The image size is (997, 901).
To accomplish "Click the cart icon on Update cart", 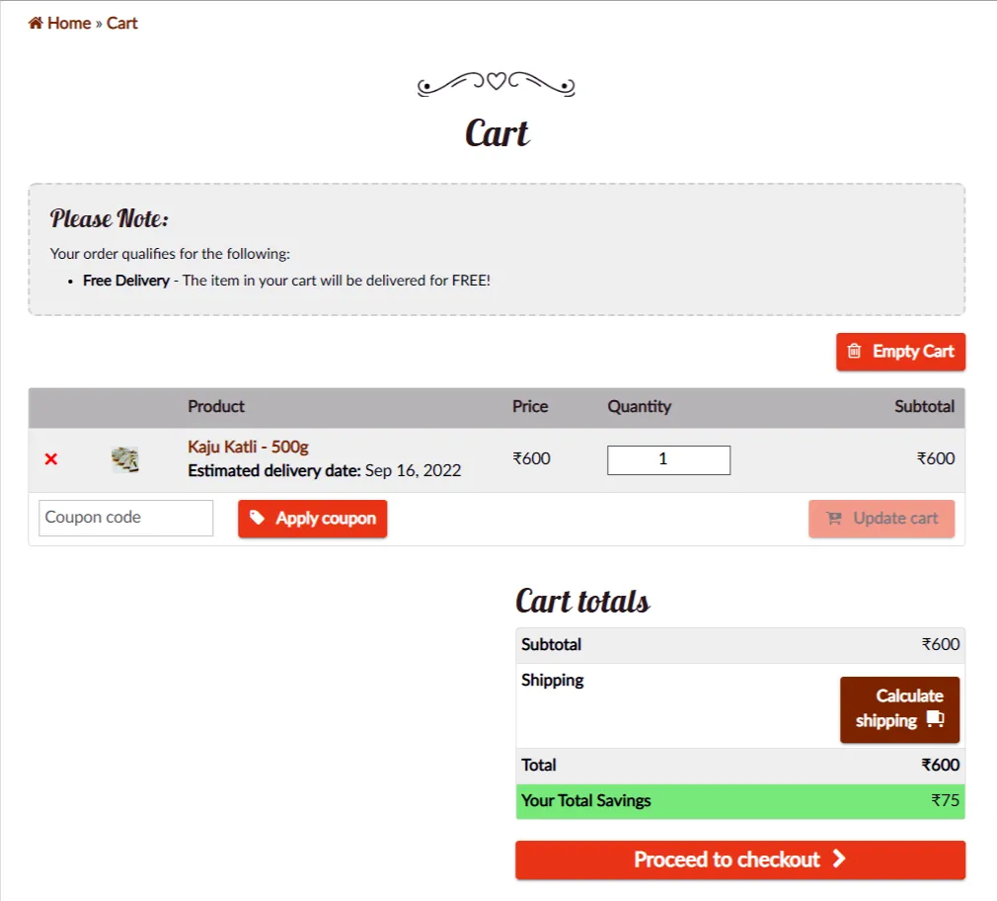I will click(834, 519).
